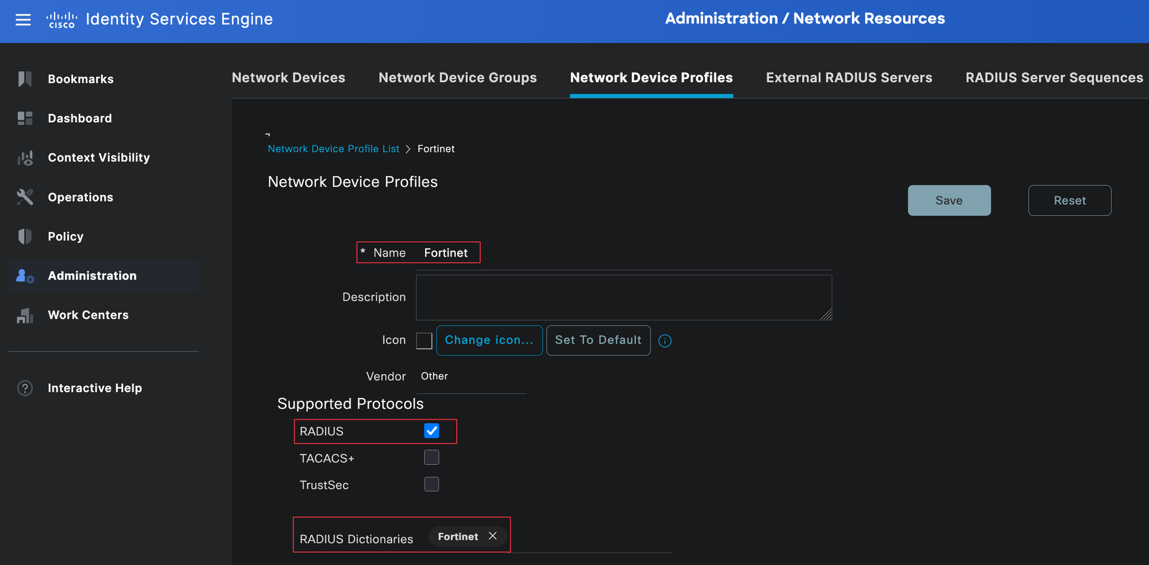The image size is (1149, 565).
Task: Click the info icon beside Set To Default
Action: tap(665, 341)
